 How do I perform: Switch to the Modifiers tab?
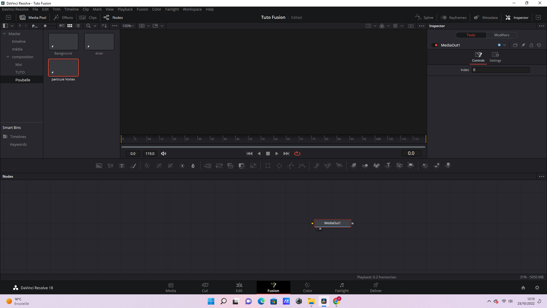[x=501, y=35]
